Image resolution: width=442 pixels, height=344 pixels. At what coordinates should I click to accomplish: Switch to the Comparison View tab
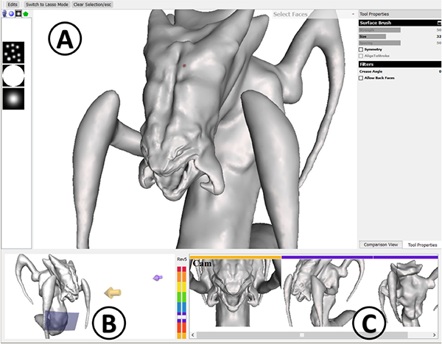click(x=380, y=244)
